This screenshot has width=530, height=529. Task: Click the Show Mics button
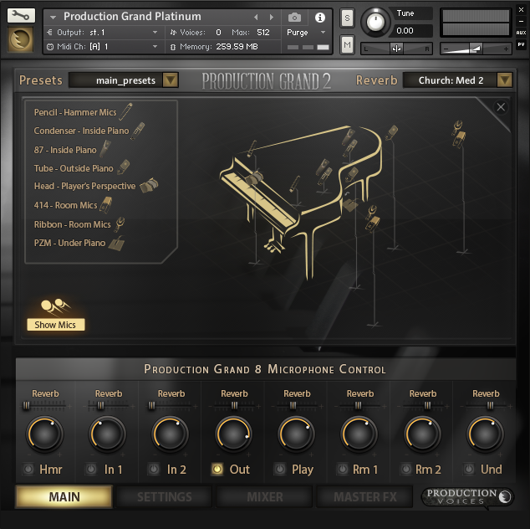[x=56, y=325]
